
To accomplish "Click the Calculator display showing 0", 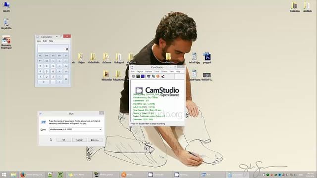I will [x=53, y=48].
